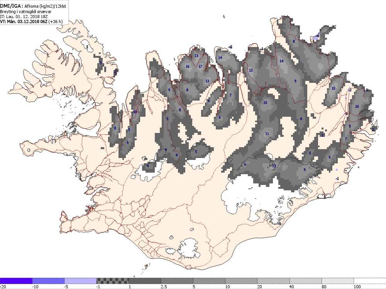Image resolution: width=386 pixels, height=289 pixels.
Task: Click the pale gray 40 to 80 legend swatch
Action: [x=306, y=281]
